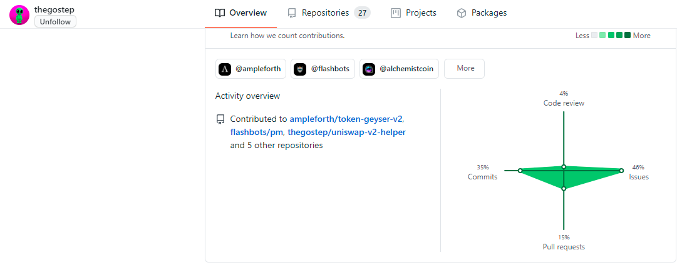Click the thegostep alien avatar
The image size is (677, 265).
(x=19, y=15)
